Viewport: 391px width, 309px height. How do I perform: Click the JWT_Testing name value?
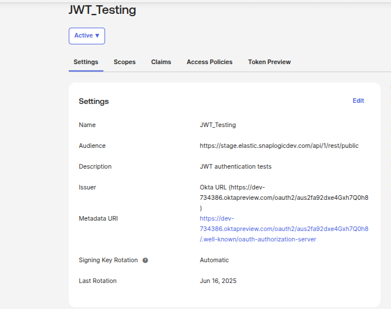click(x=218, y=125)
